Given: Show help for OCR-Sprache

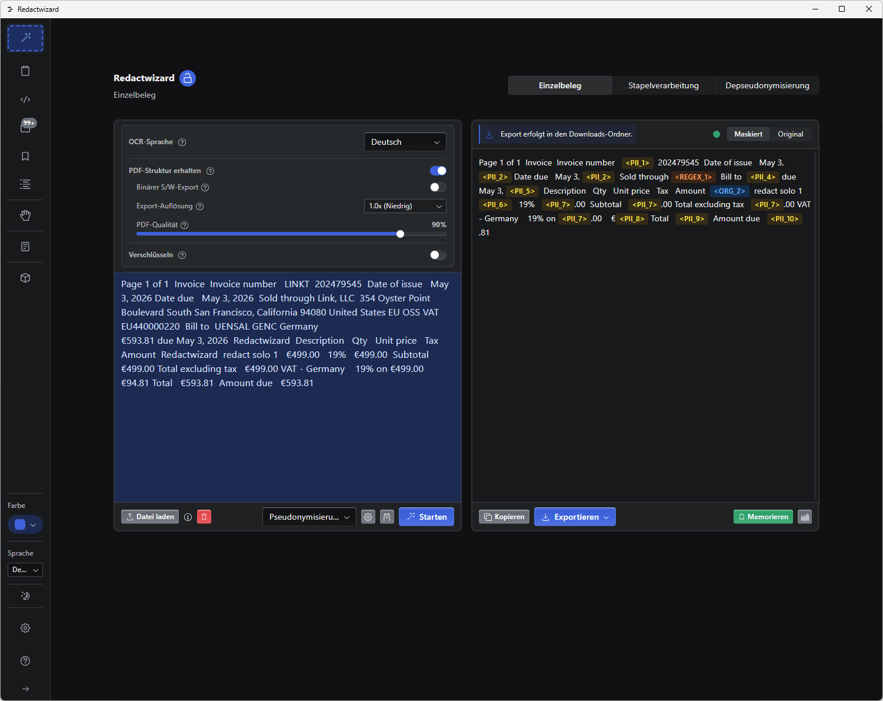Looking at the screenshot, I should tap(182, 142).
